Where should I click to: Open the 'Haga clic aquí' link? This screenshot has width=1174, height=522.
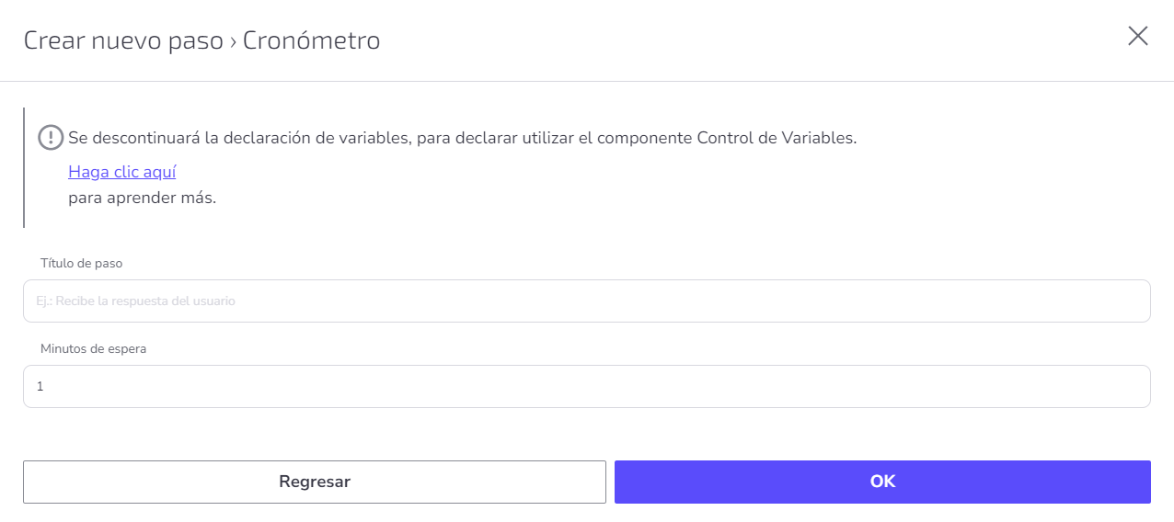[x=121, y=172]
